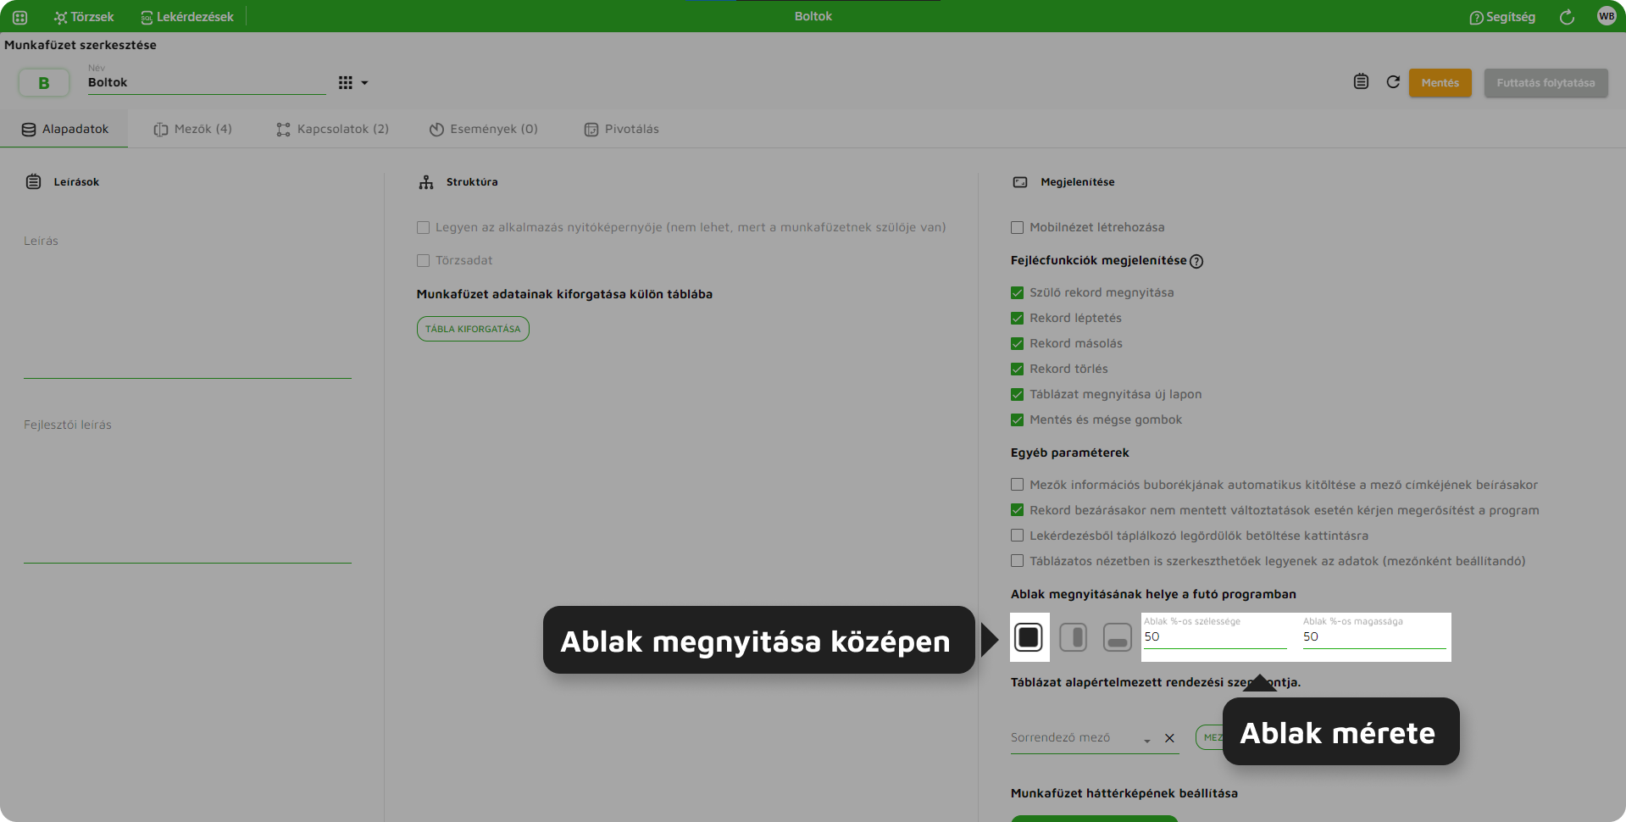
Task: Select open window at bottom icon
Action: click(x=1118, y=637)
